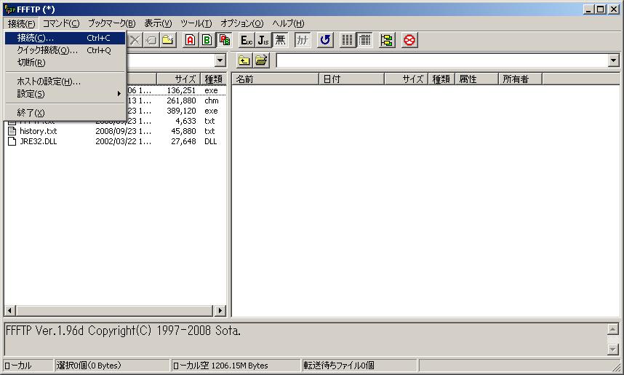Open the コマンド(C) menu

(61, 23)
